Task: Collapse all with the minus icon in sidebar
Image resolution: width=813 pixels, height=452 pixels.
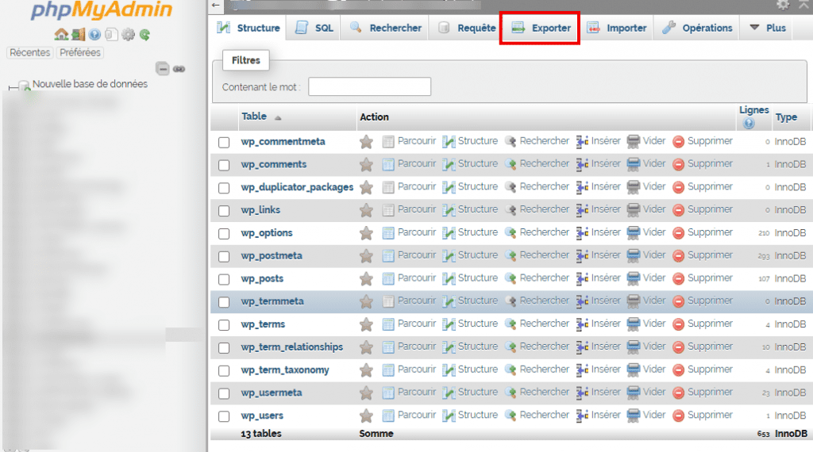Action: pyautogui.click(x=162, y=68)
